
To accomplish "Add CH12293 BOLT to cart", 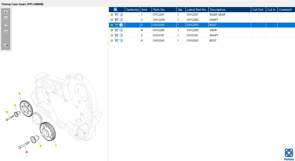I will [116, 25].
